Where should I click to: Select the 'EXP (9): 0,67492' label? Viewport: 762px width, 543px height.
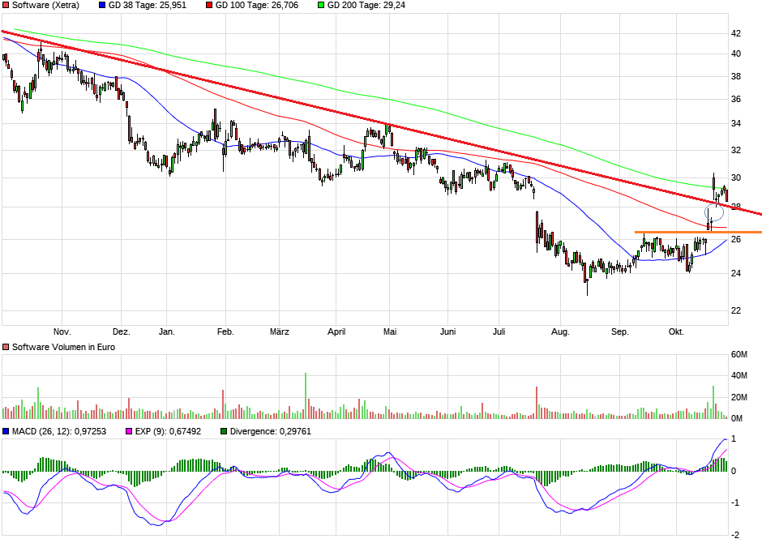(x=168, y=431)
